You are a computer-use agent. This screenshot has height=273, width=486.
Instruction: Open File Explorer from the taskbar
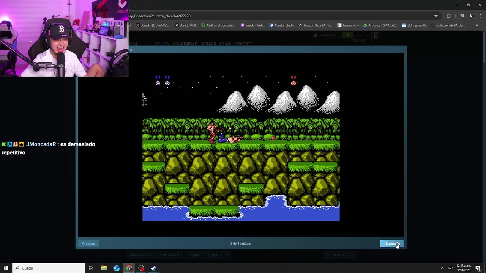click(104, 268)
